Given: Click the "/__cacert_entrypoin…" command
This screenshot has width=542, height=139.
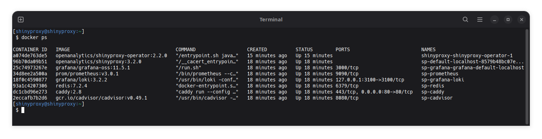Looking at the screenshot, I should coord(207,62).
